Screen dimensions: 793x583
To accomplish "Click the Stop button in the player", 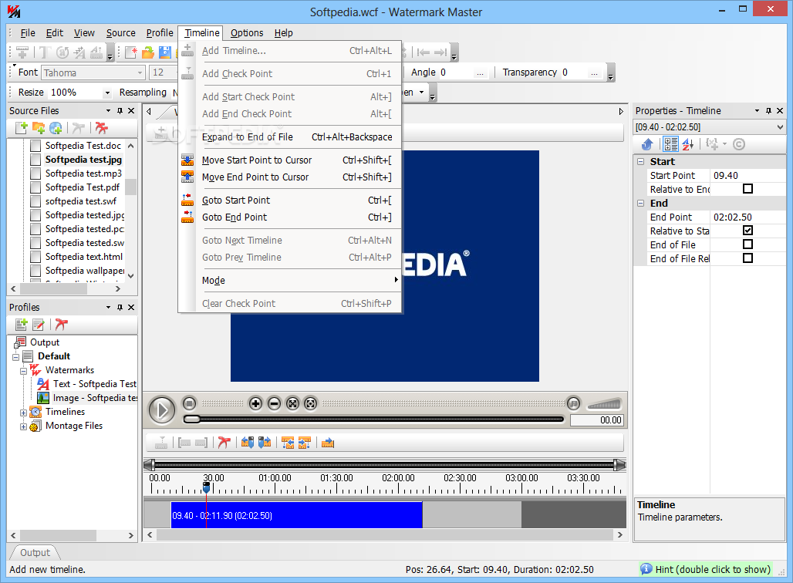I will (189, 403).
